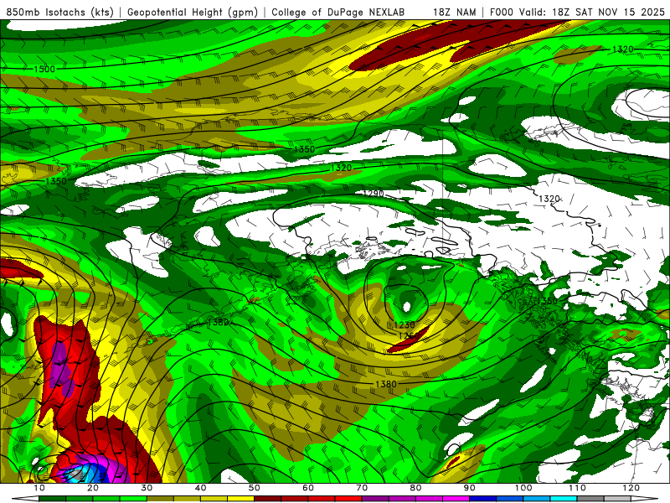Image resolution: width=670 pixels, height=503 pixels.
Task: Click the '50' label on the color scale
Action: point(255,488)
